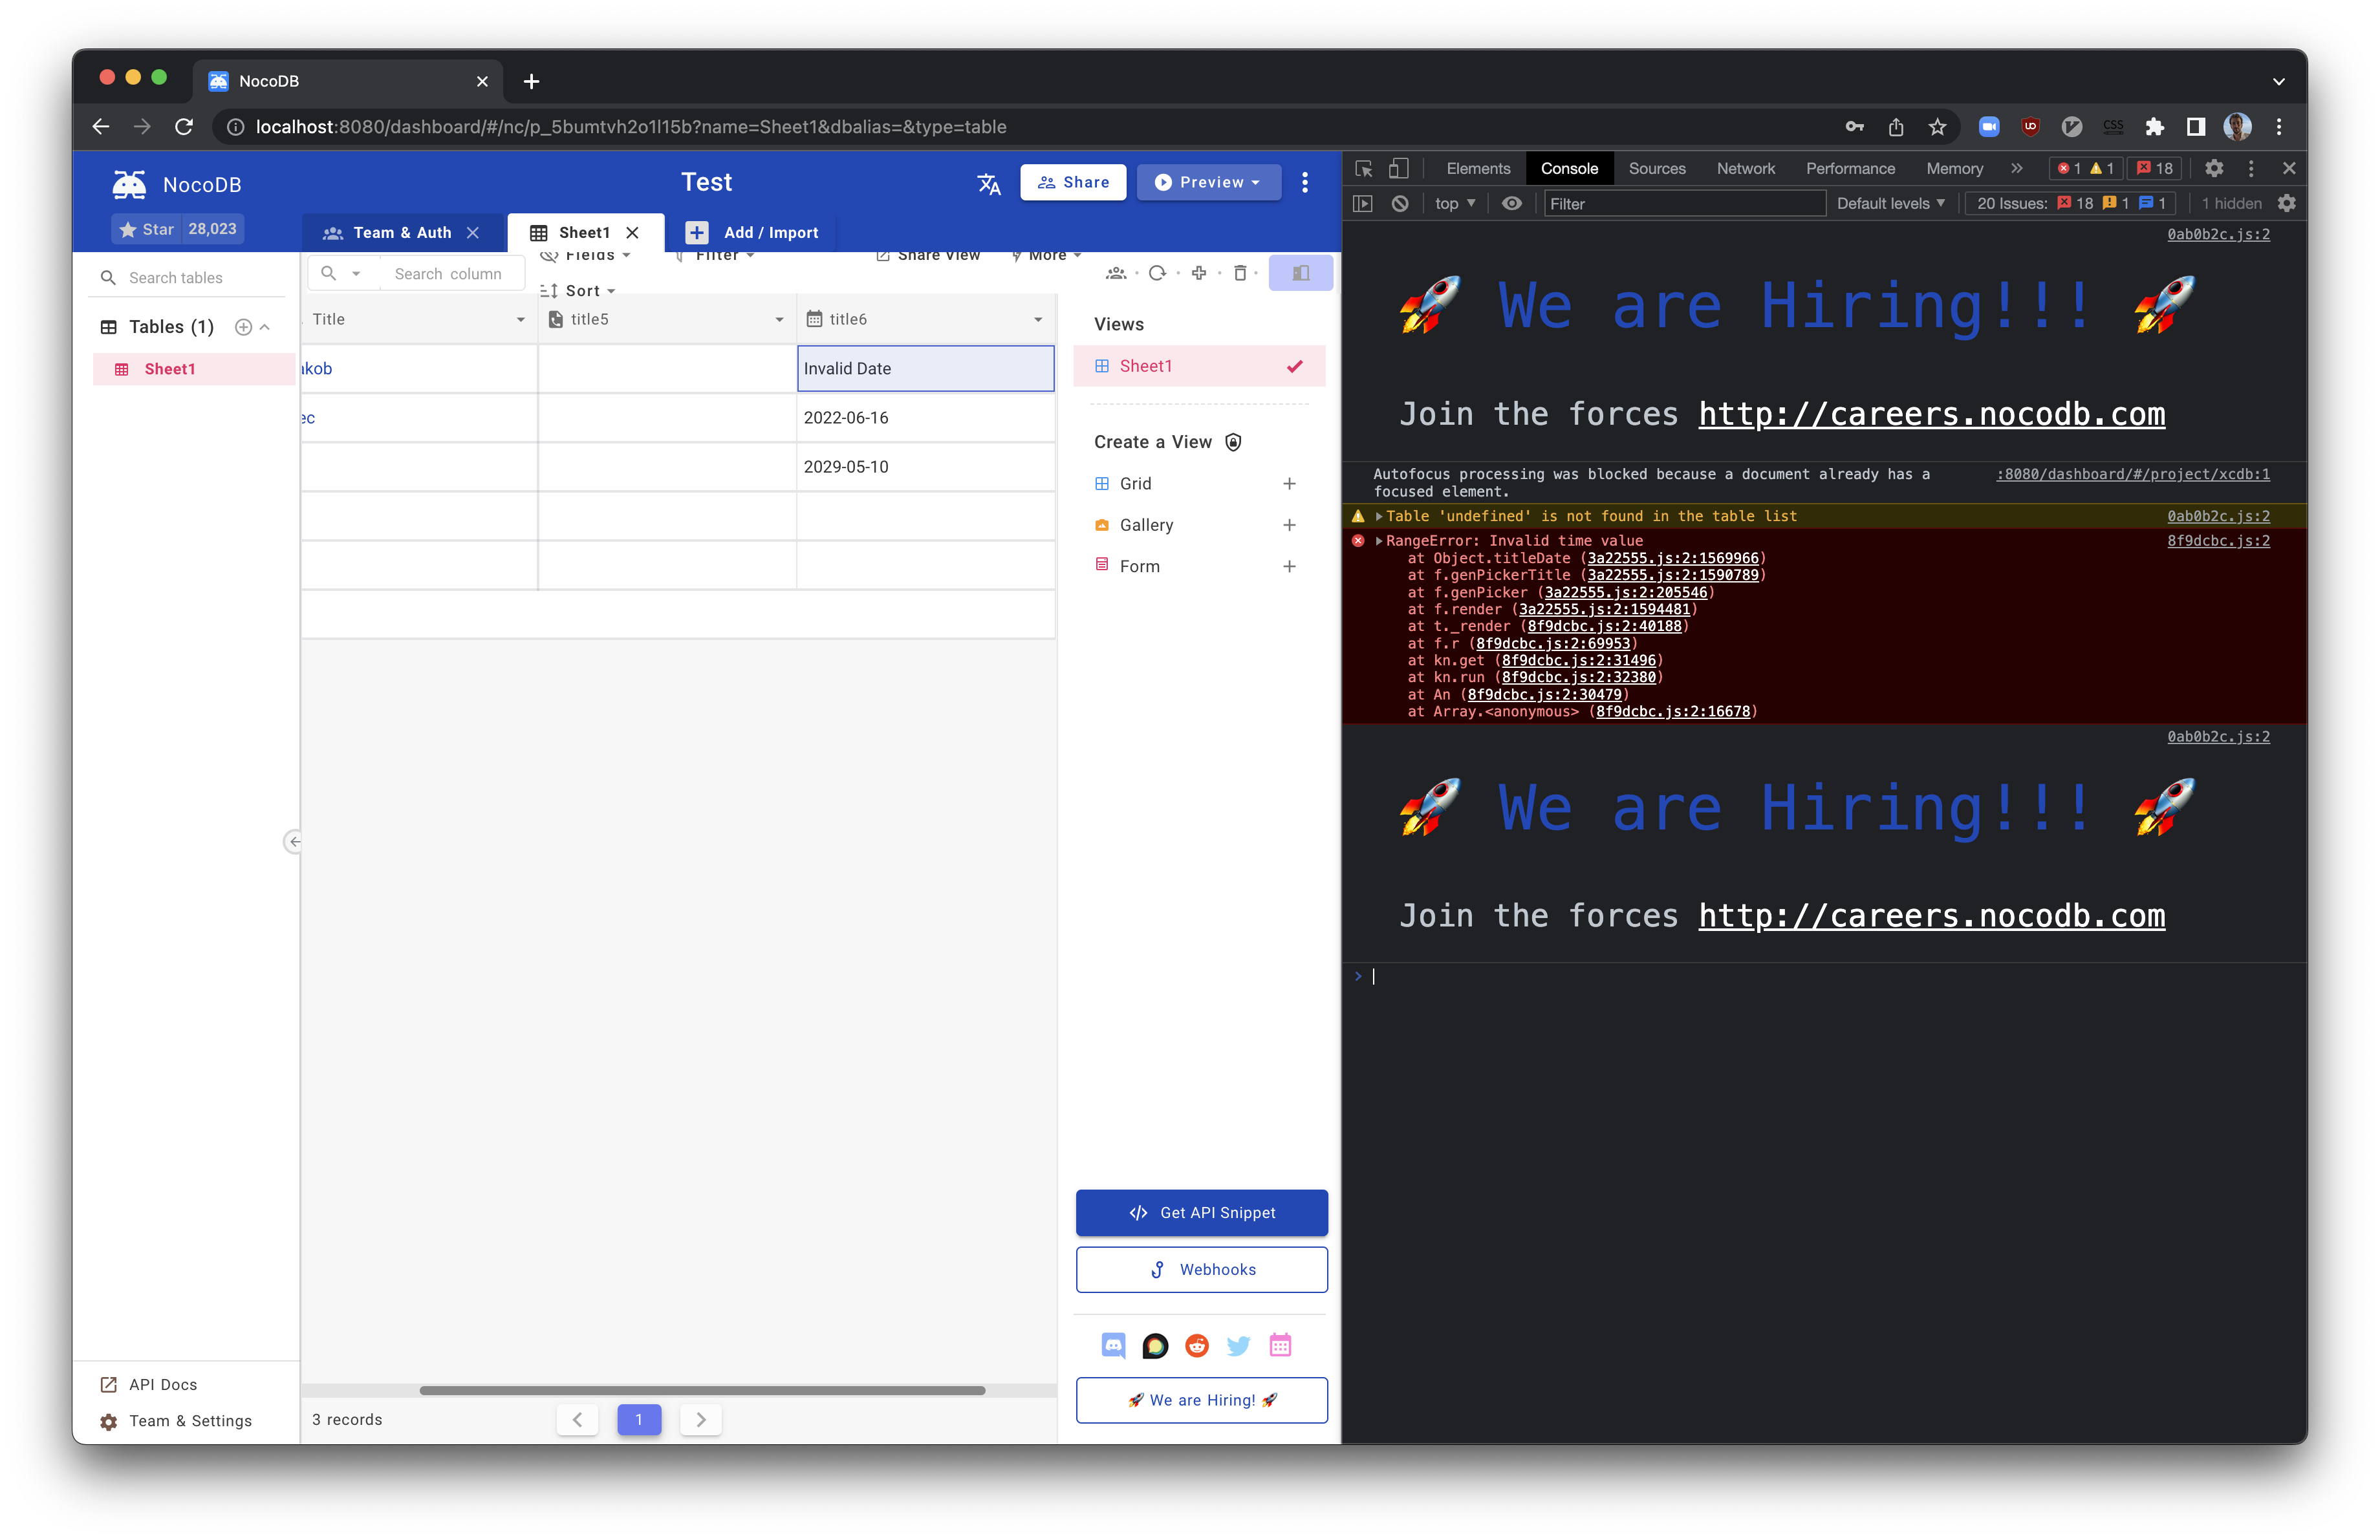Click the add table plus icon
This screenshot has width=2380, height=1540.
point(243,326)
